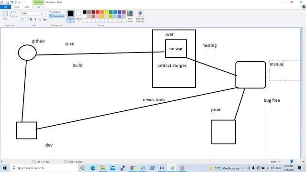
Task: Collapse the ribbon with the chevron
Action: (x=300, y=7)
